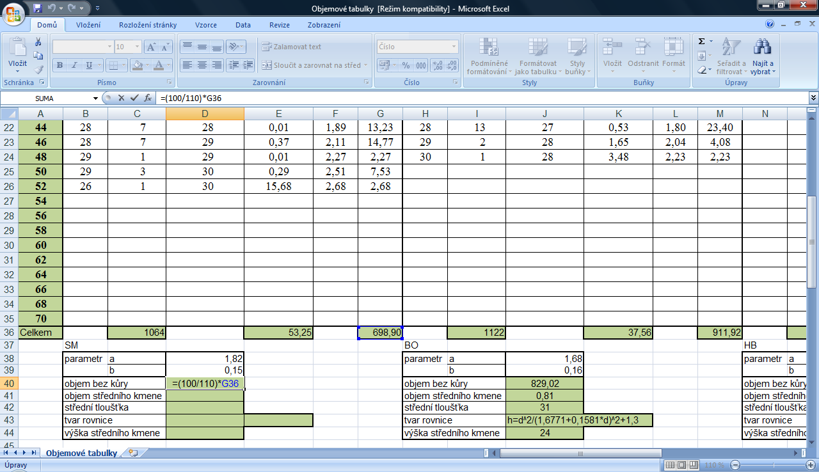Image resolution: width=819 pixels, height=472 pixels.
Task: Toggle Underline formatting
Action: [90, 65]
